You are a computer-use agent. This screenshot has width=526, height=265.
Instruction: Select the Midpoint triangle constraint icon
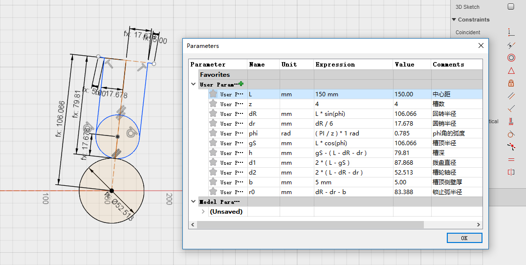pyautogui.click(x=511, y=70)
